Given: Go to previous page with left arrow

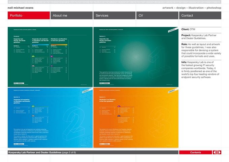Looking at the screenshot, I should pyautogui.click(x=215, y=152).
